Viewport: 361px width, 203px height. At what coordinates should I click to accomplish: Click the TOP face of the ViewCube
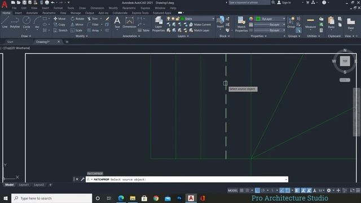345,61
